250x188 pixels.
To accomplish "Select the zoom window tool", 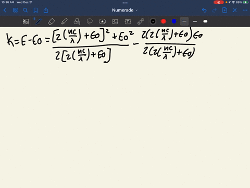I will pos(26,21).
